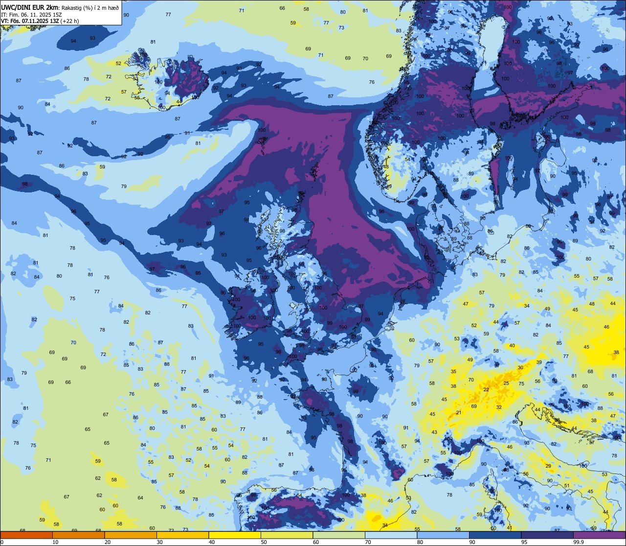The height and width of the screenshot is (546, 626).
Task: Choose the medium blue 90–95 legend segment
Action: pos(495,535)
